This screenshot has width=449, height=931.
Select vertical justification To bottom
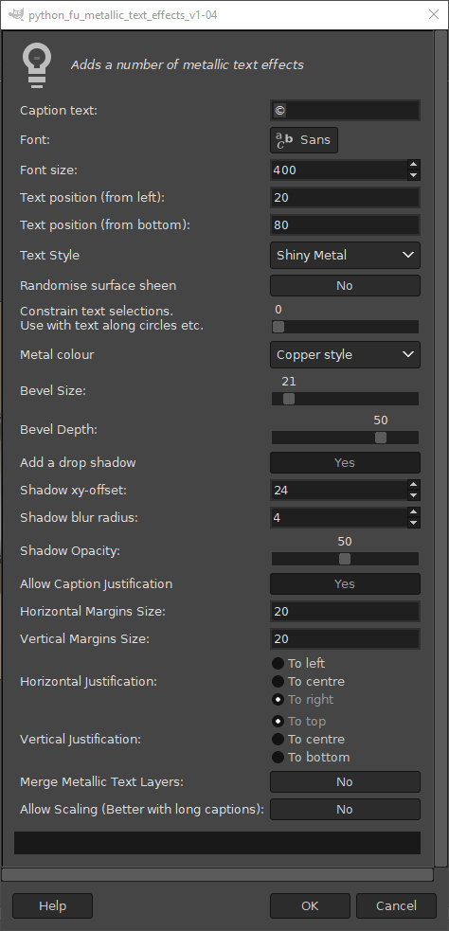click(x=311, y=757)
